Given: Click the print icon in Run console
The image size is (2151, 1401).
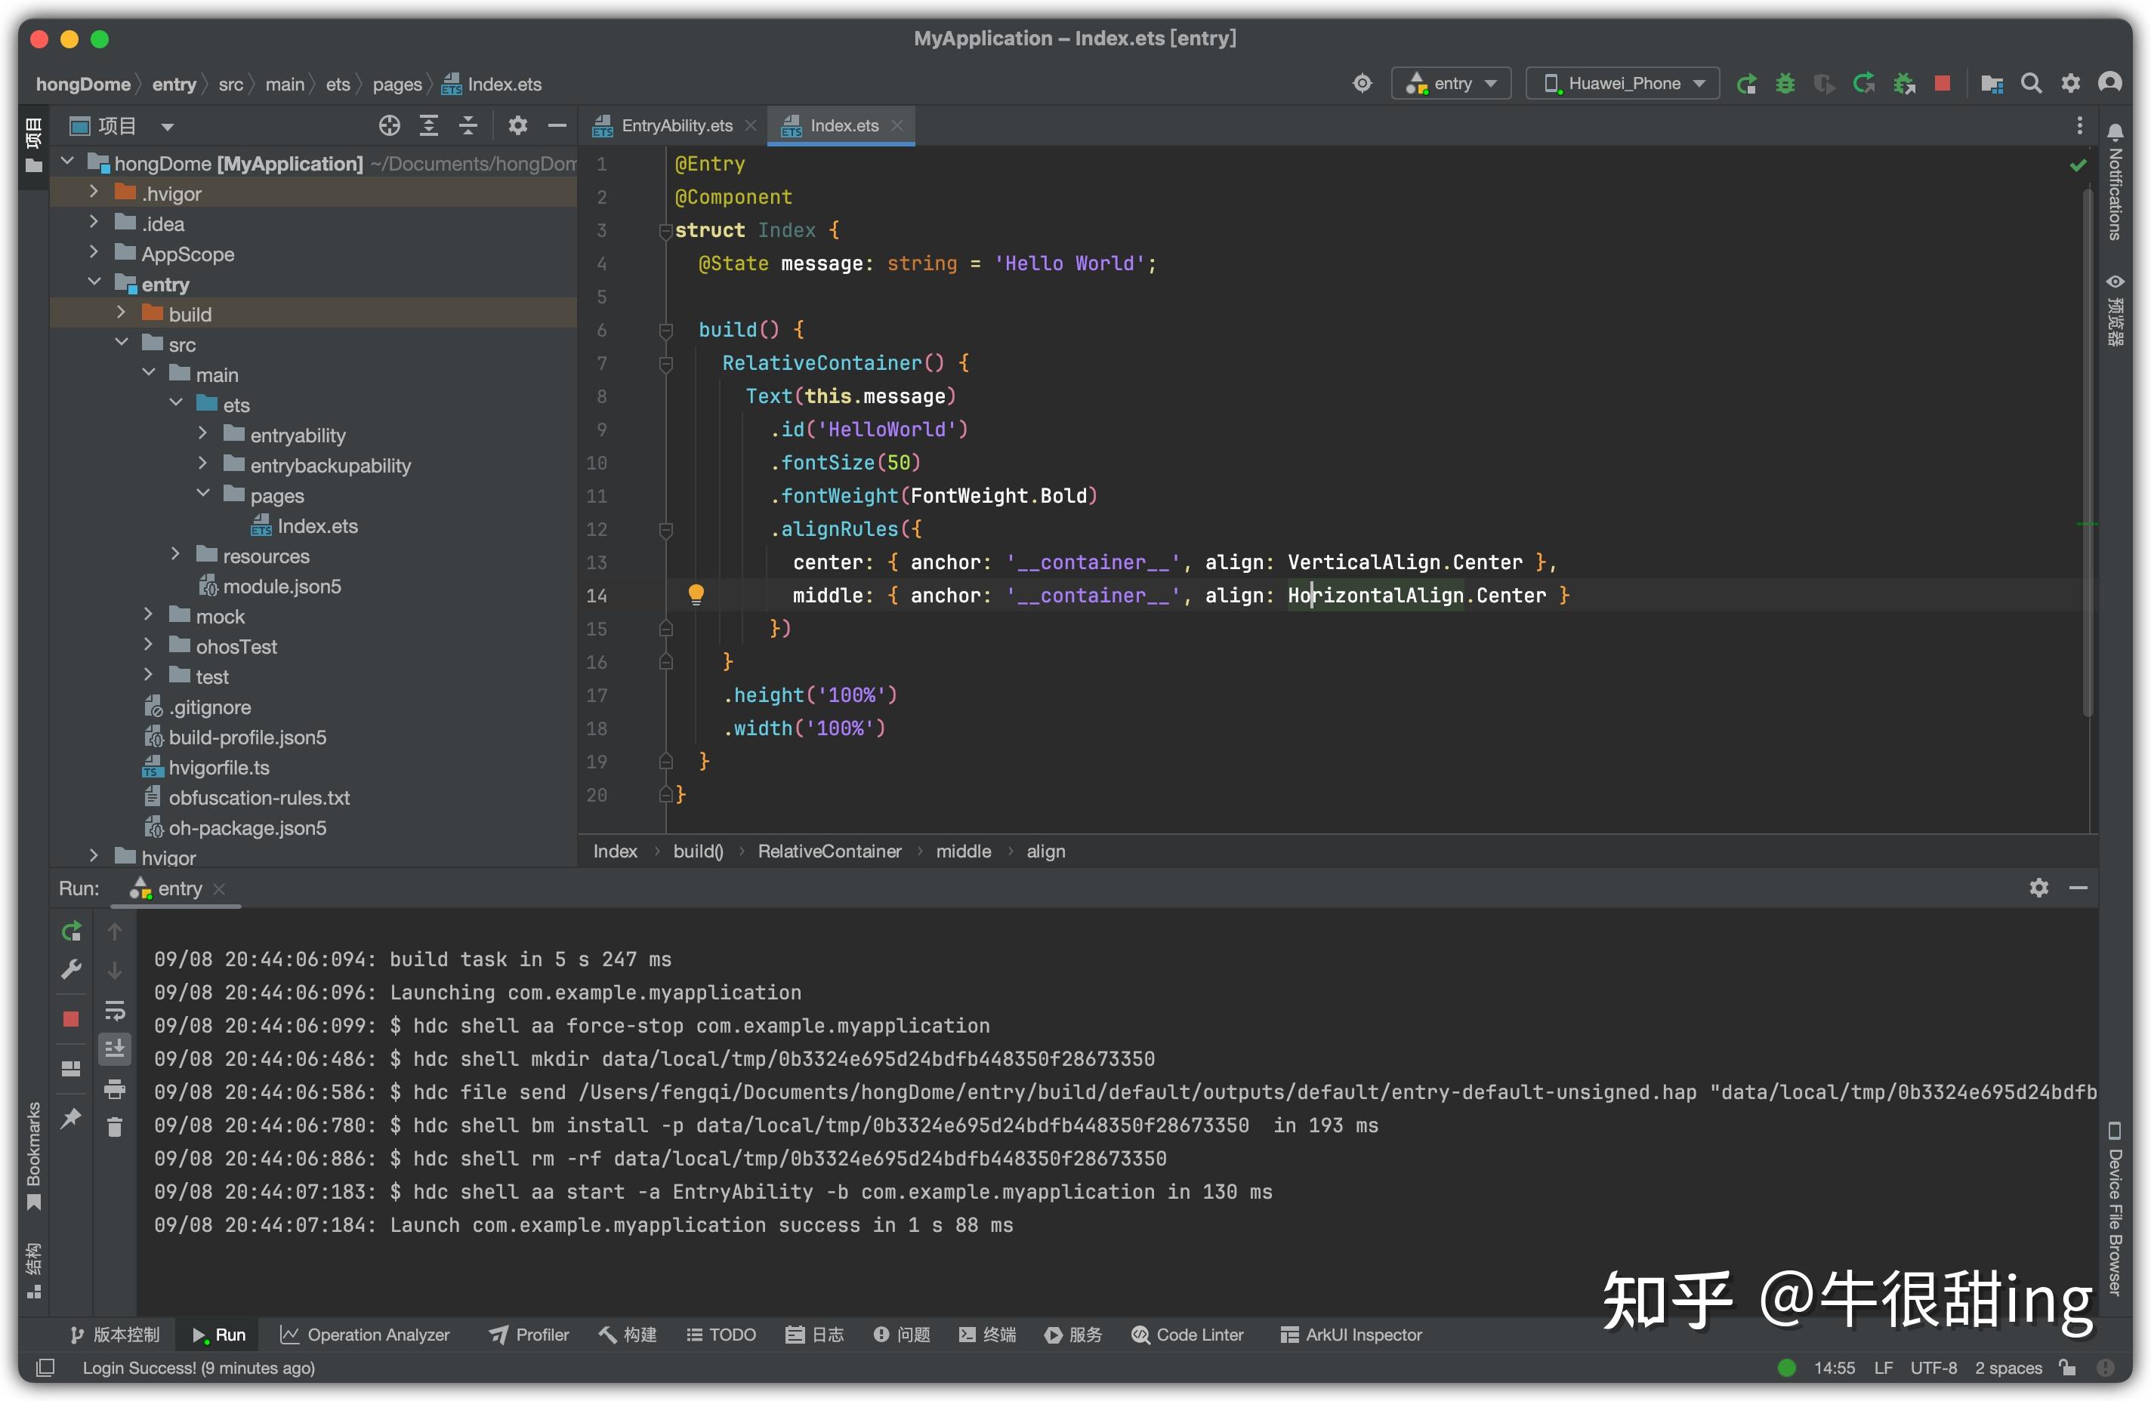Looking at the screenshot, I should pyautogui.click(x=115, y=1088).
